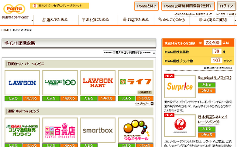Click つかえる under the ライフ logo
237x147 pixels.
pyautogui.click(x=145, y=98)
